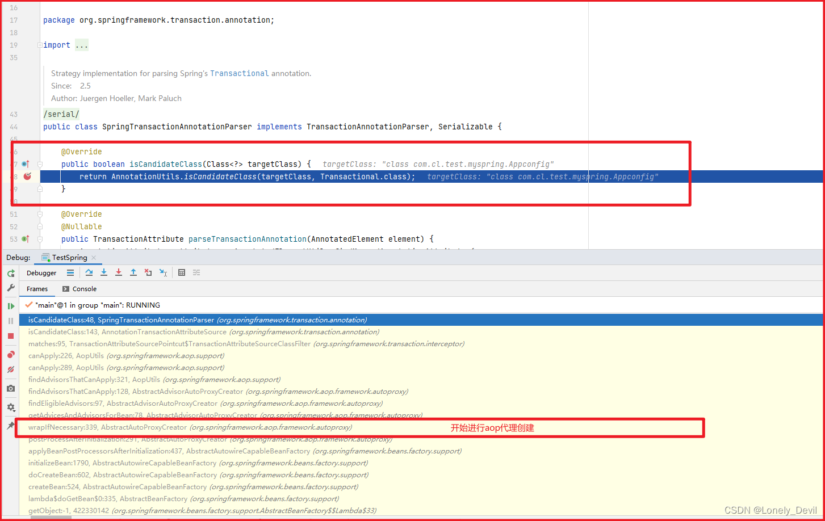
Task: Select frame canApply:226, AopUtils
Action: click(x=421, y=356)
